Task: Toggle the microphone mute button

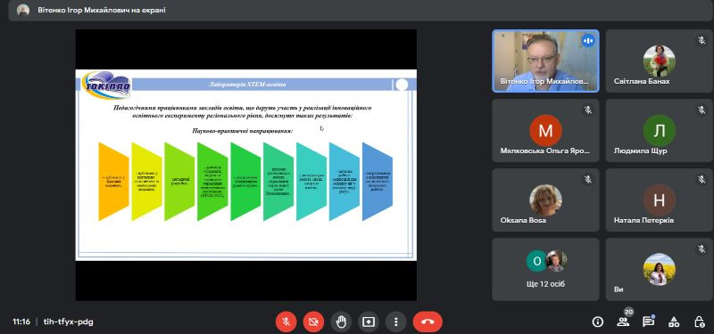Action: 286,322
